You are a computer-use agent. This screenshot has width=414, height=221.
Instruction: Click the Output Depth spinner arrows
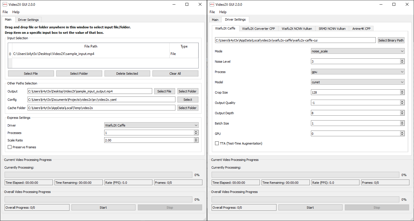(x=402, y=113)
